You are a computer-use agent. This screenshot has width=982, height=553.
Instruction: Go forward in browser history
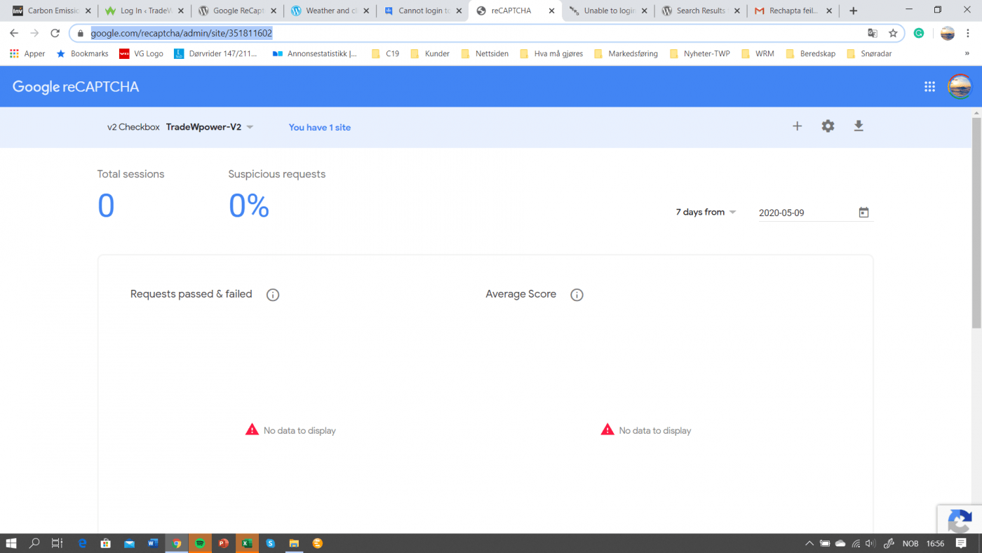pos(34,33)
